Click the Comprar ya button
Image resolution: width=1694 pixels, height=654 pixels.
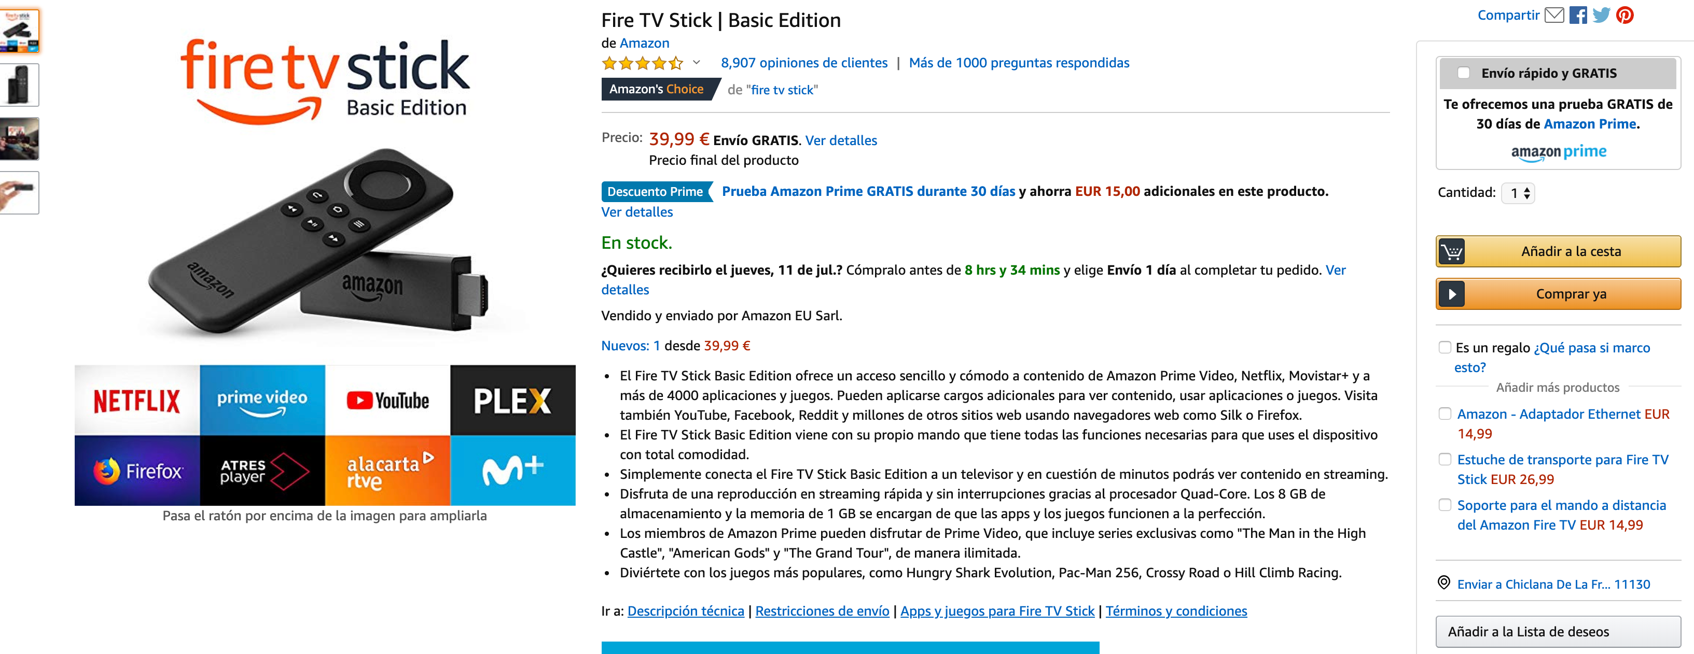coord(1558,294)
